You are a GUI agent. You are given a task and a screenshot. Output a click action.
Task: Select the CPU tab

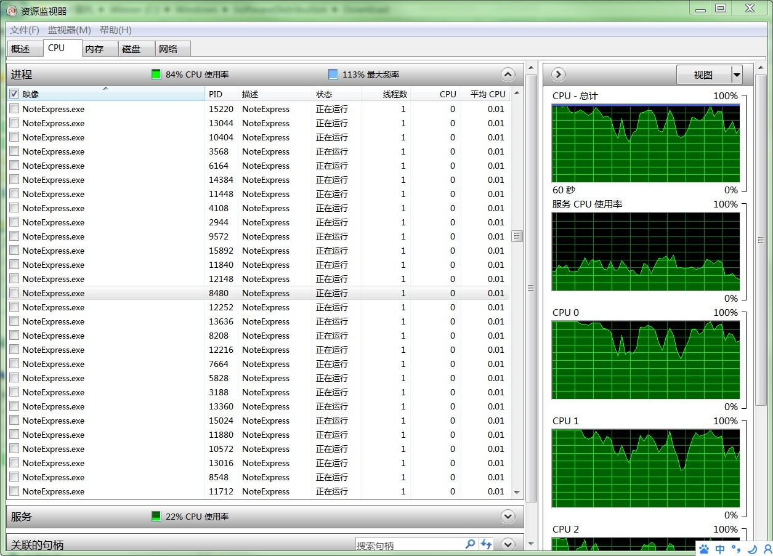(62, 48)
